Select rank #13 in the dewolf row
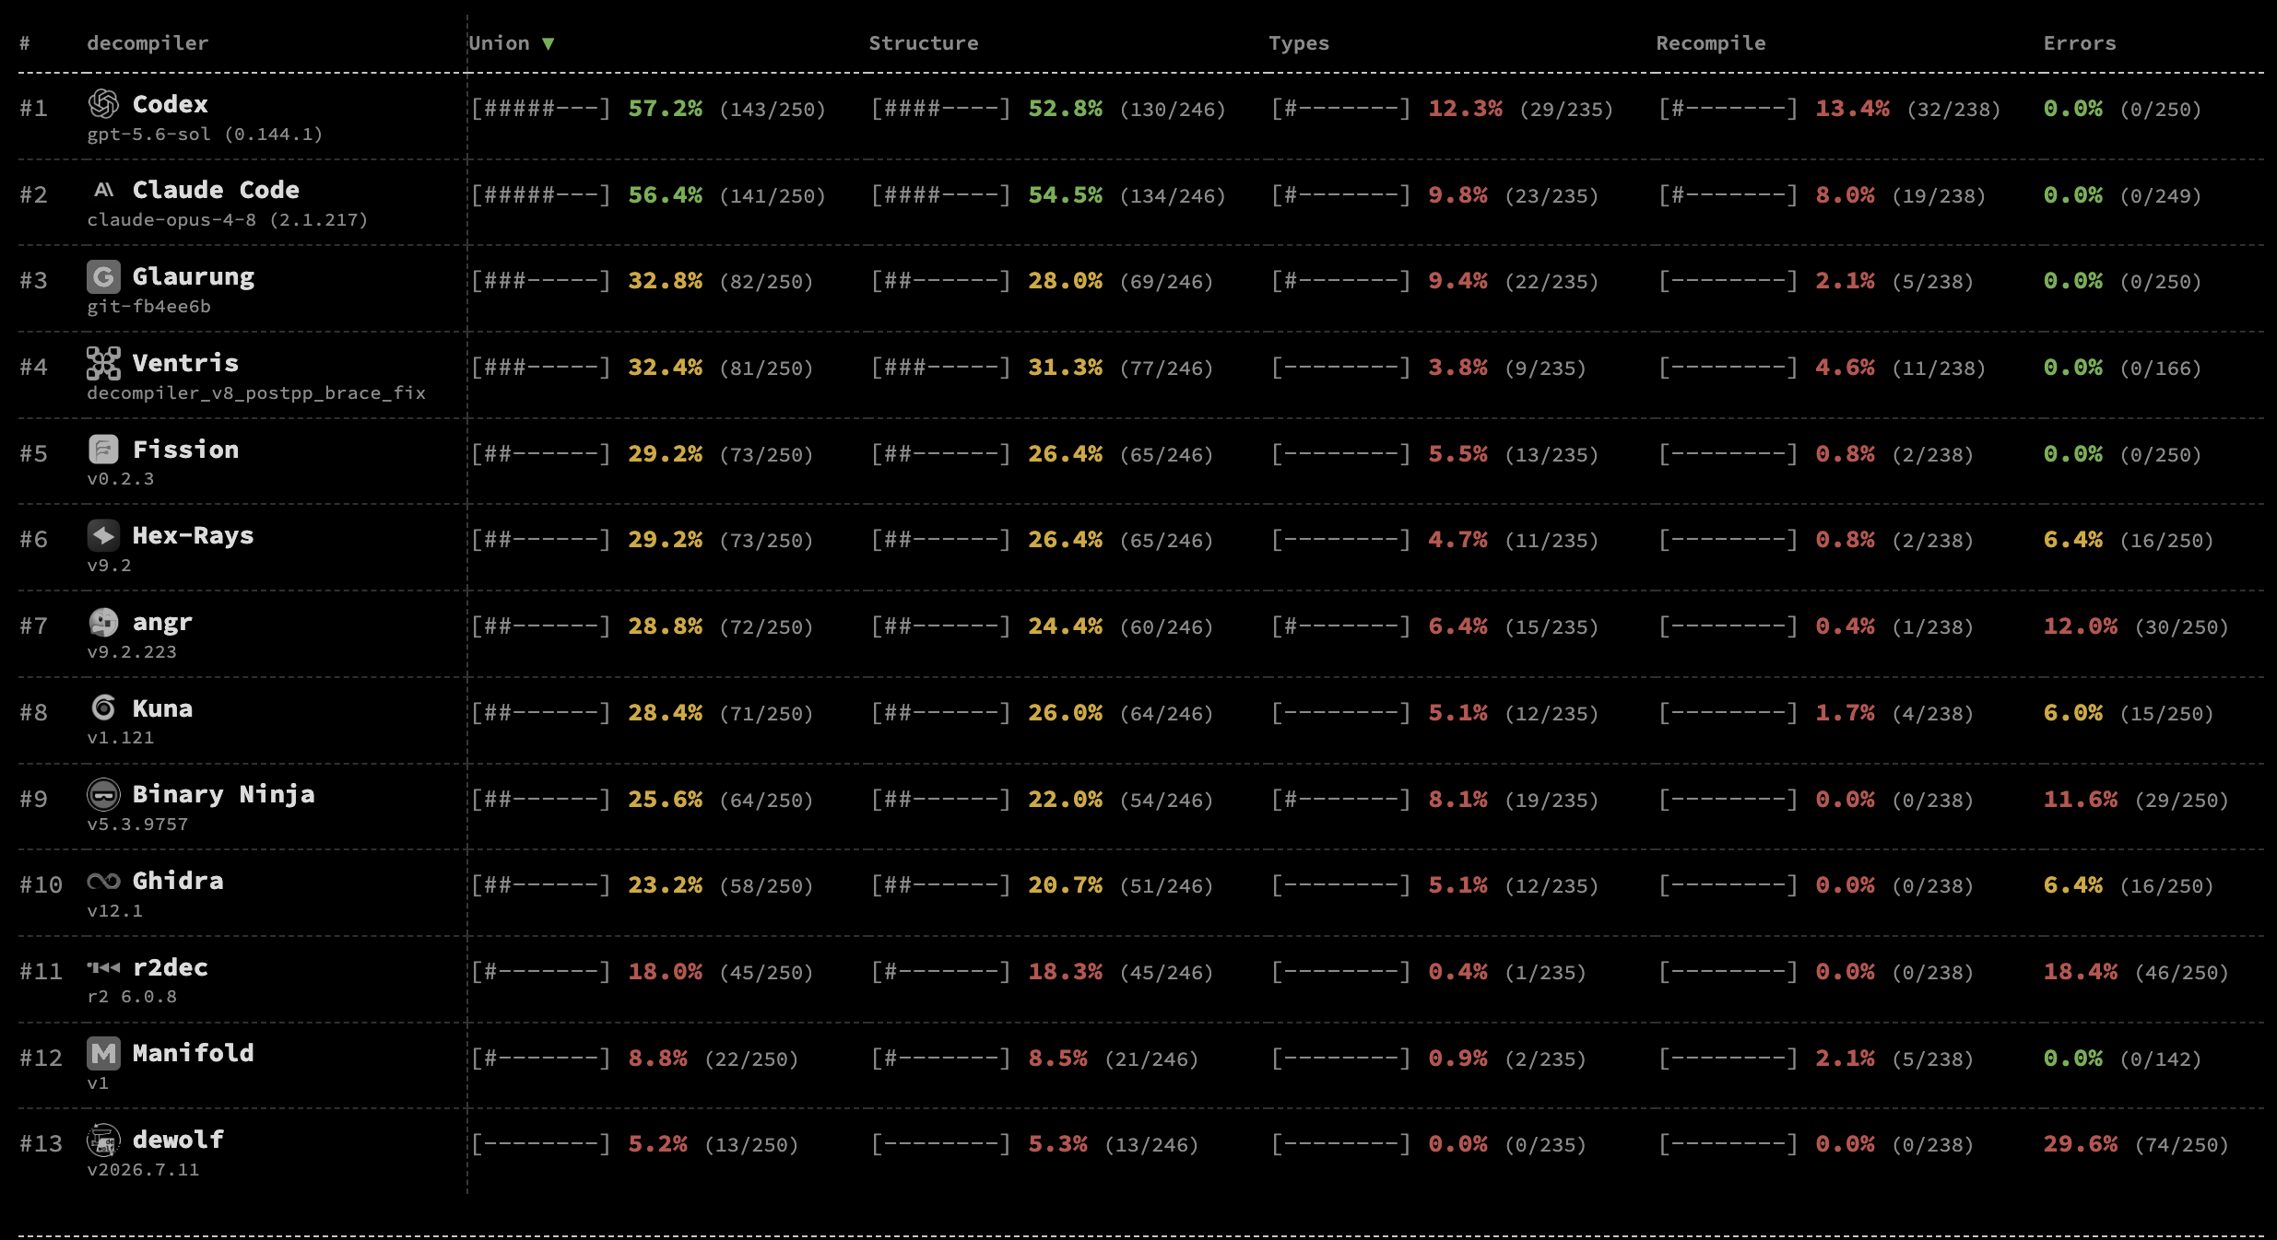2277x1240 pixels. point(41,1144)
